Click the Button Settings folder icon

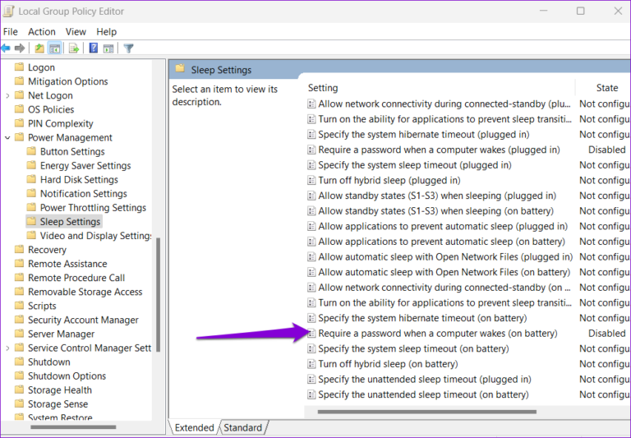pos(31,151)
